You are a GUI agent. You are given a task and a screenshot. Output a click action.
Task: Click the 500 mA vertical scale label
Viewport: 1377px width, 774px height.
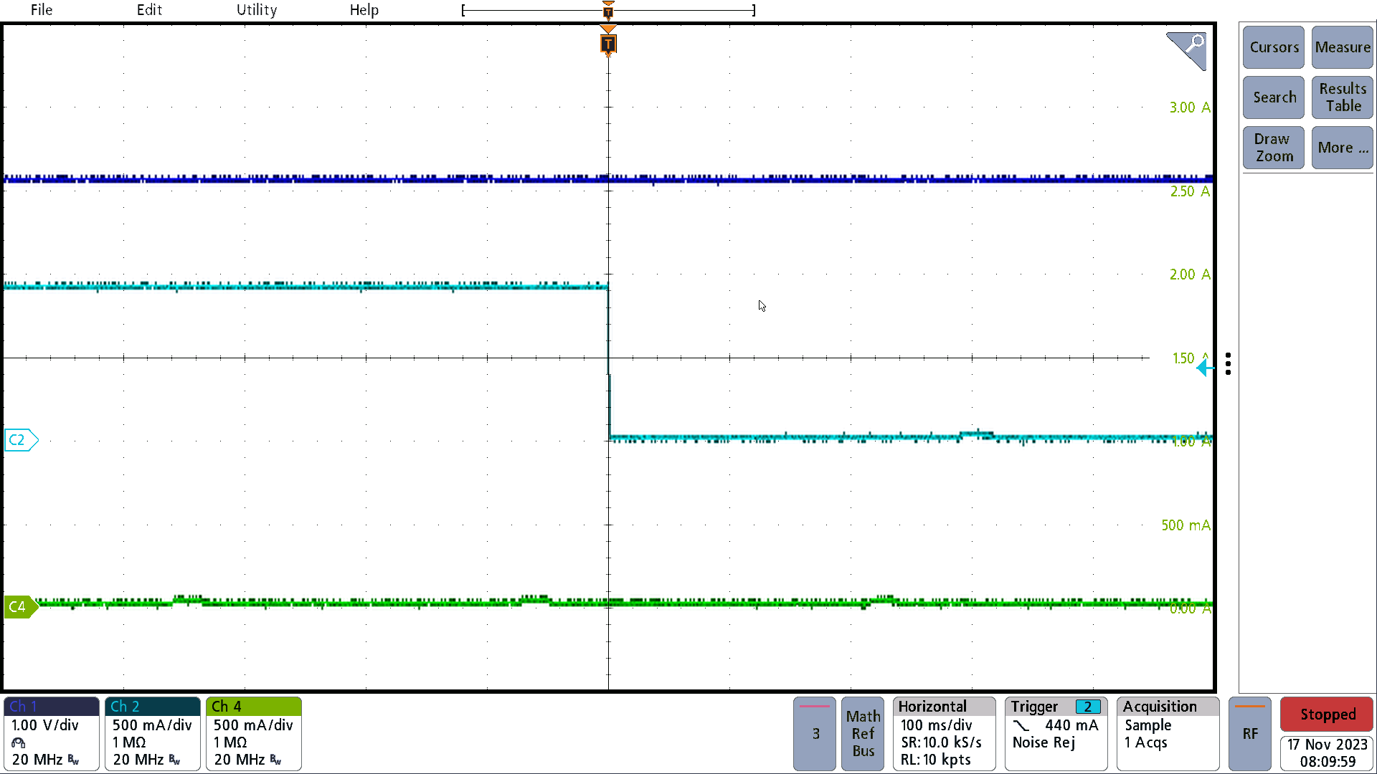(1186, 525)
